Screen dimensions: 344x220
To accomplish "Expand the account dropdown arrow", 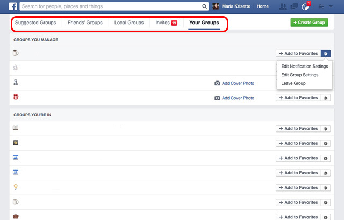I will (x=331, y=6).
